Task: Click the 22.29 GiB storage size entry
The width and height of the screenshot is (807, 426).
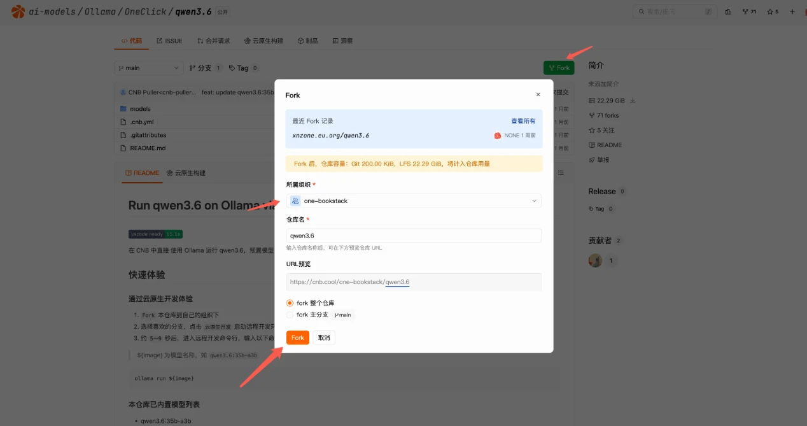Action: [607, 101]
